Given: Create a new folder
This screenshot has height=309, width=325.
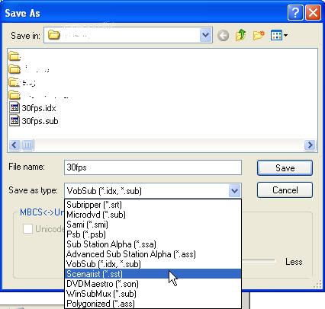Looking at the screenshot, I should [259, 35].
